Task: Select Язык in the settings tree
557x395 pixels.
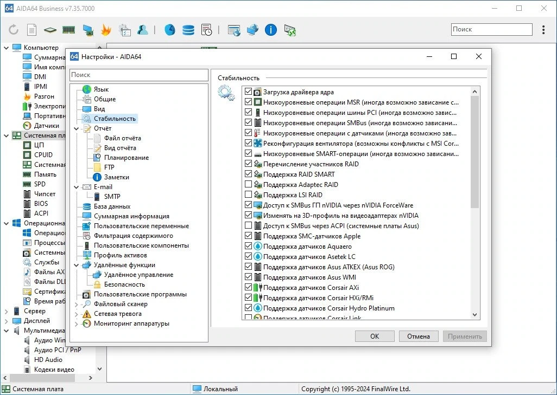Action: pyautogui.click(x=101, y=89)
